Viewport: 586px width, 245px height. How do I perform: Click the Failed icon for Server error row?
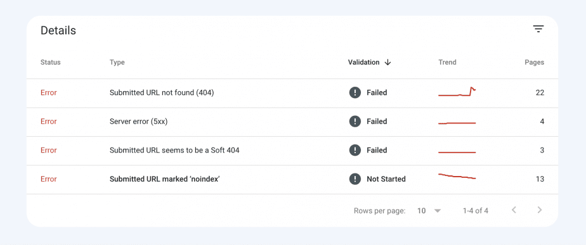click(355, 121)
